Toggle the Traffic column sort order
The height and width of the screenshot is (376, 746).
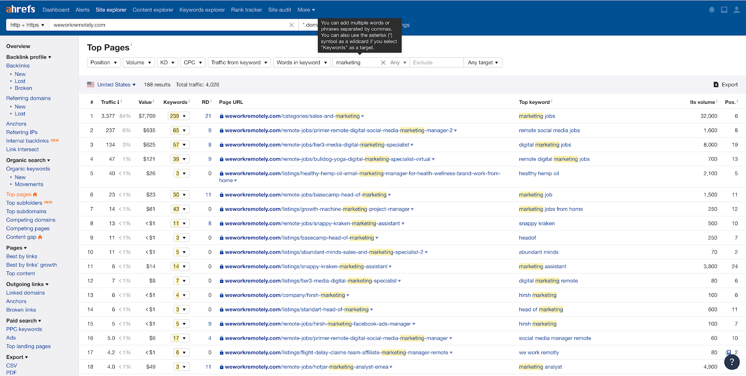coord(110,102)
